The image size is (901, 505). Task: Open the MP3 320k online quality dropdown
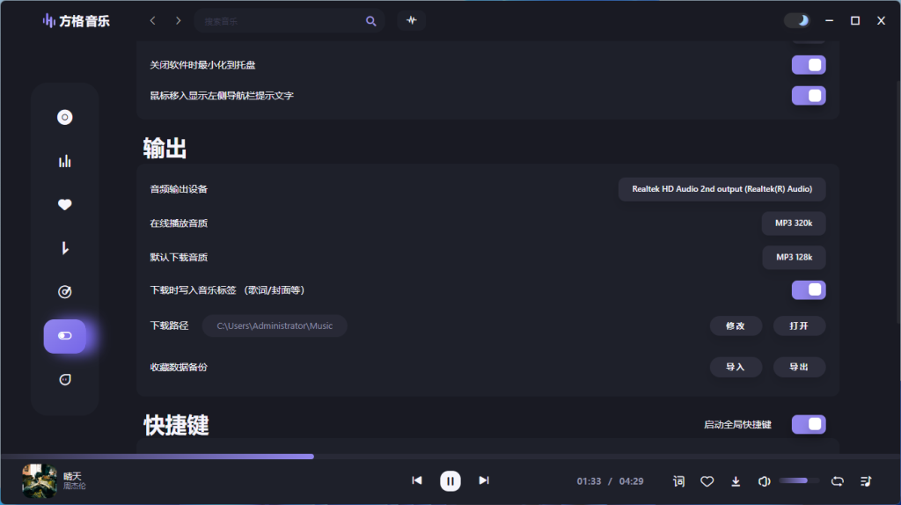point(794,223)
